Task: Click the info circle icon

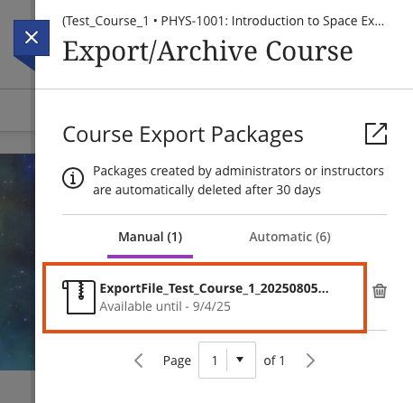Action: (73, 178)
